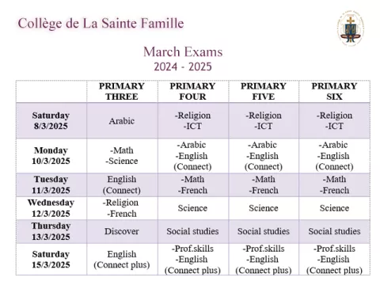Select the PRIMARY FOUR column header
Image resolution: width=380 pixels, height=285 pixels.
(192, 91)
